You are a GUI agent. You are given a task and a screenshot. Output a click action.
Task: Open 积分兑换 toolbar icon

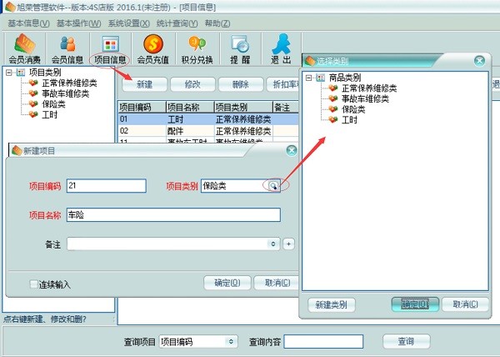[197, 48]
